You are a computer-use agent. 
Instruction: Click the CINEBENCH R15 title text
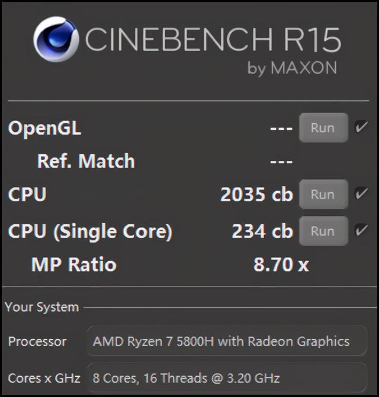click(213, 40)
